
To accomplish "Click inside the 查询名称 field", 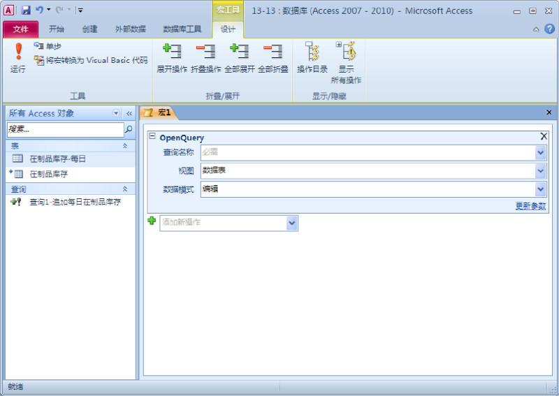I will pos(368,152).
